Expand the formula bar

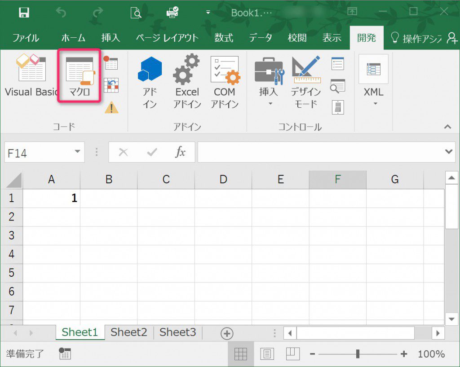(448, 152)
